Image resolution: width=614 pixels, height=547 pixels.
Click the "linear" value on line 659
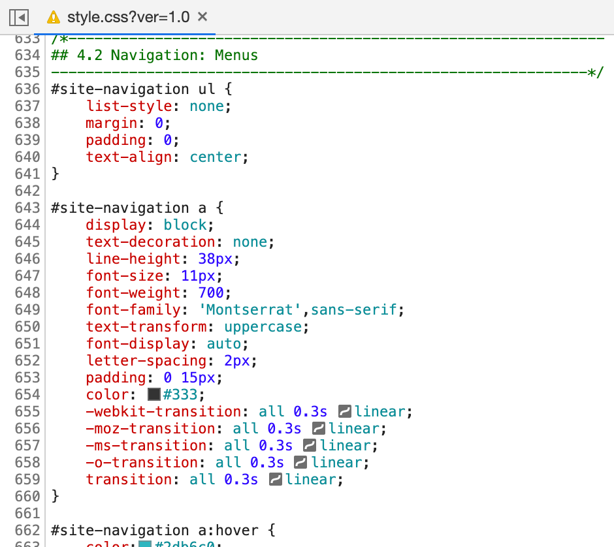coord(311,479)
